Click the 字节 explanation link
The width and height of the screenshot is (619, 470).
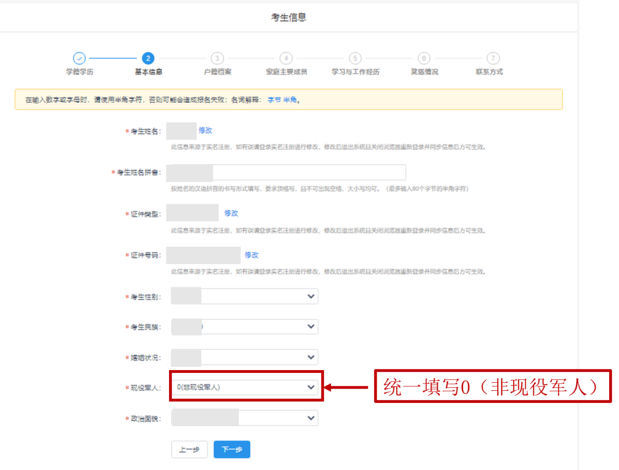coord(274,100)
